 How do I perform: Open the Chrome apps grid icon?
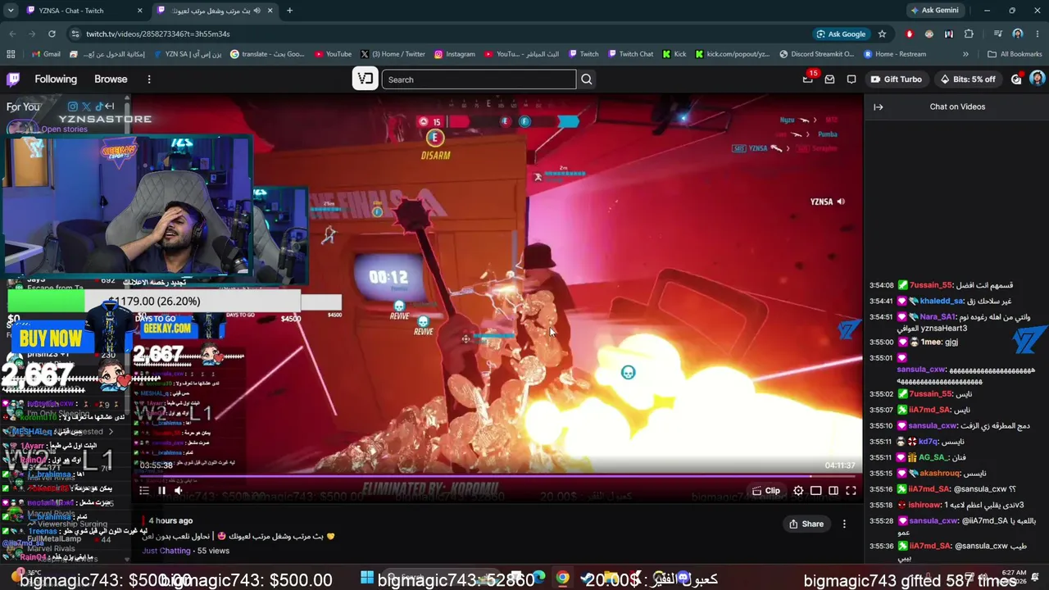tap(11, 54)
